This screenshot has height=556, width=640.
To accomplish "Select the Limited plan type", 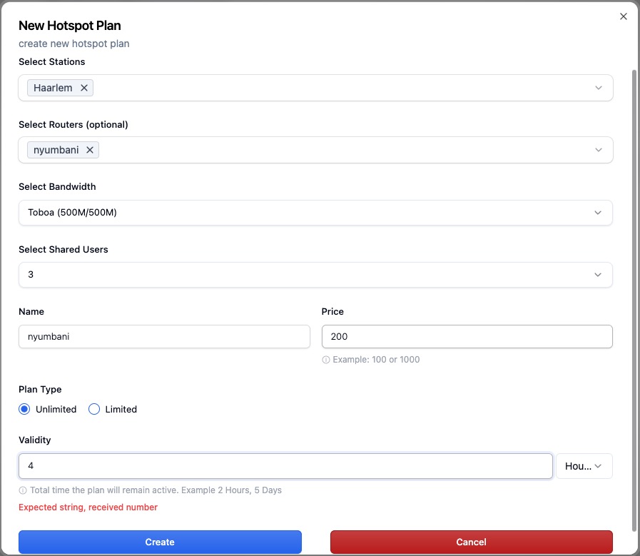I will pyautogui.click(x=94, y=409).
